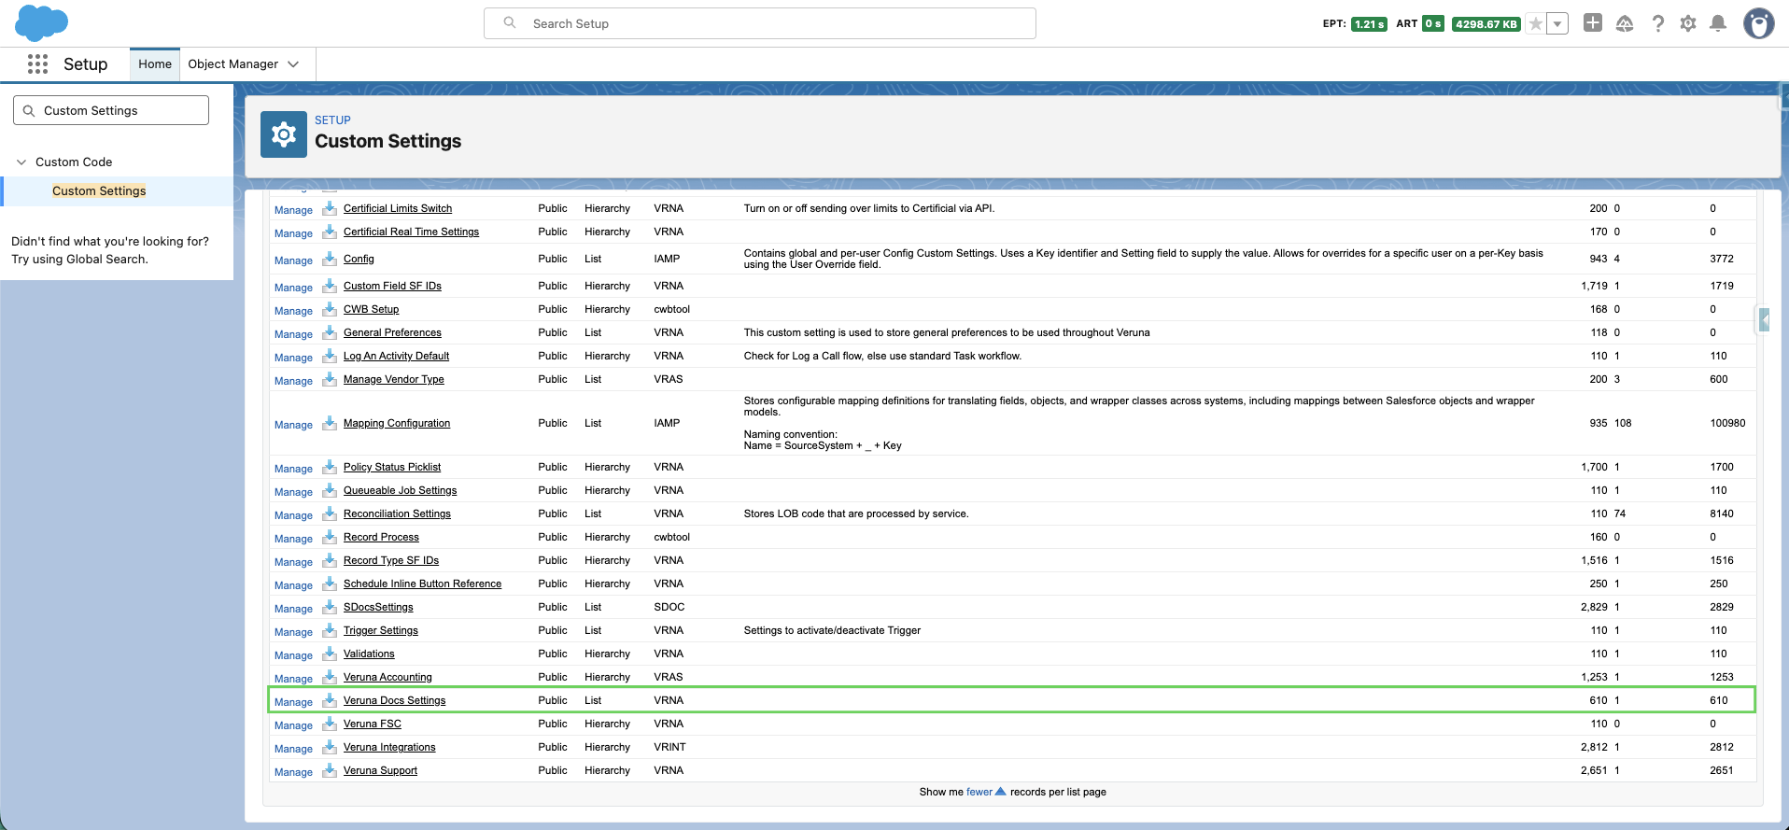Image resolution: width=1789 pixels, height=830 pixels.
Task: Click the download icon for Policy Status Picklist
Action: pos(330,467)
